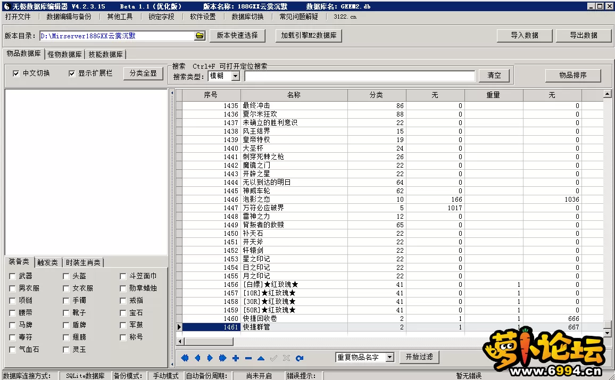Image resolution: width=615 pixels, height=380 pixels.
Task: Click the 清空 search button
Action: pos(494,76)
